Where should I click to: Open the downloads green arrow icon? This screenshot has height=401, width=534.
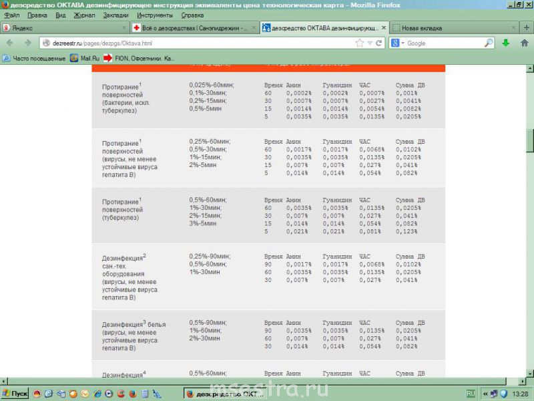click(x=506, y=43)
